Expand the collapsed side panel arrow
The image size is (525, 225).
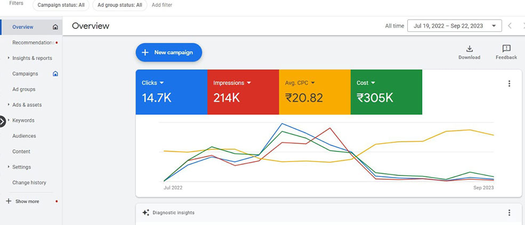(2, 121)
